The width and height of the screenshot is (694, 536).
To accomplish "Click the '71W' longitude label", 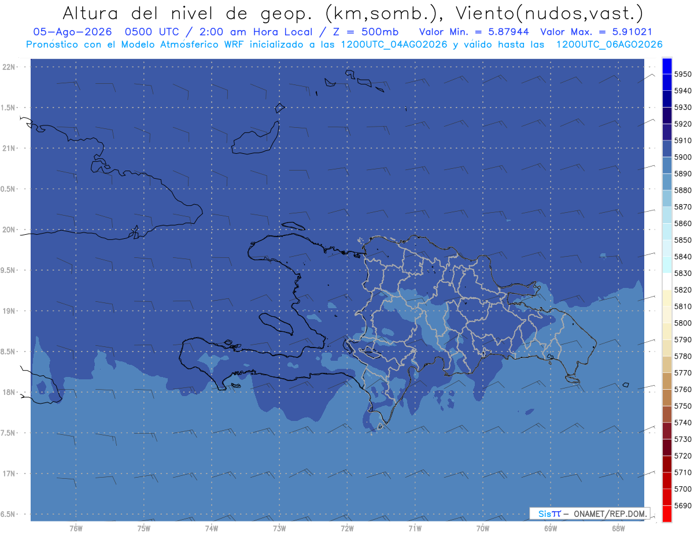I will tap(415, 528).
